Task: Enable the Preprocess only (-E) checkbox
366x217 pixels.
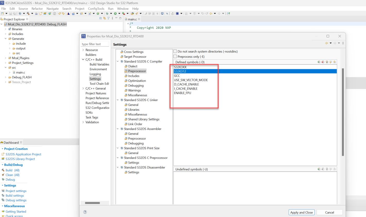Action: pos(175,57)
